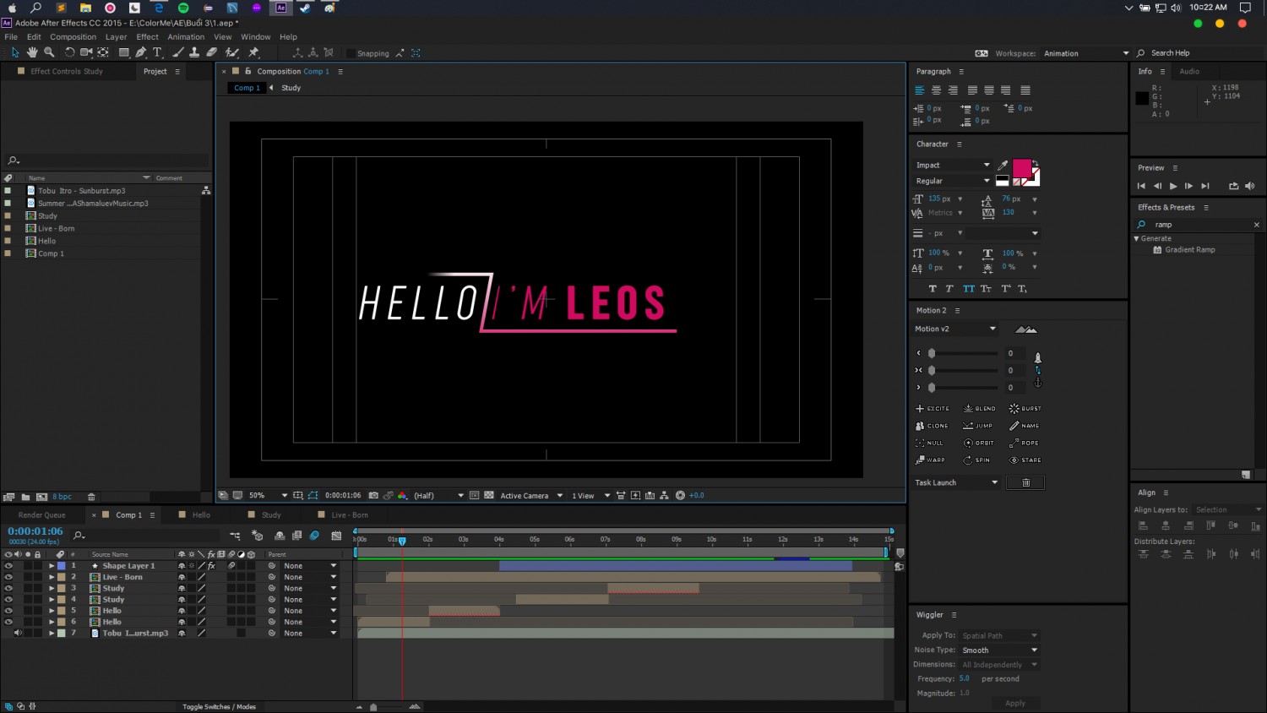The image size is (1267, 713).
Task: Toggle Faux Bold in Character panel
Action: [x=933, y=288]
